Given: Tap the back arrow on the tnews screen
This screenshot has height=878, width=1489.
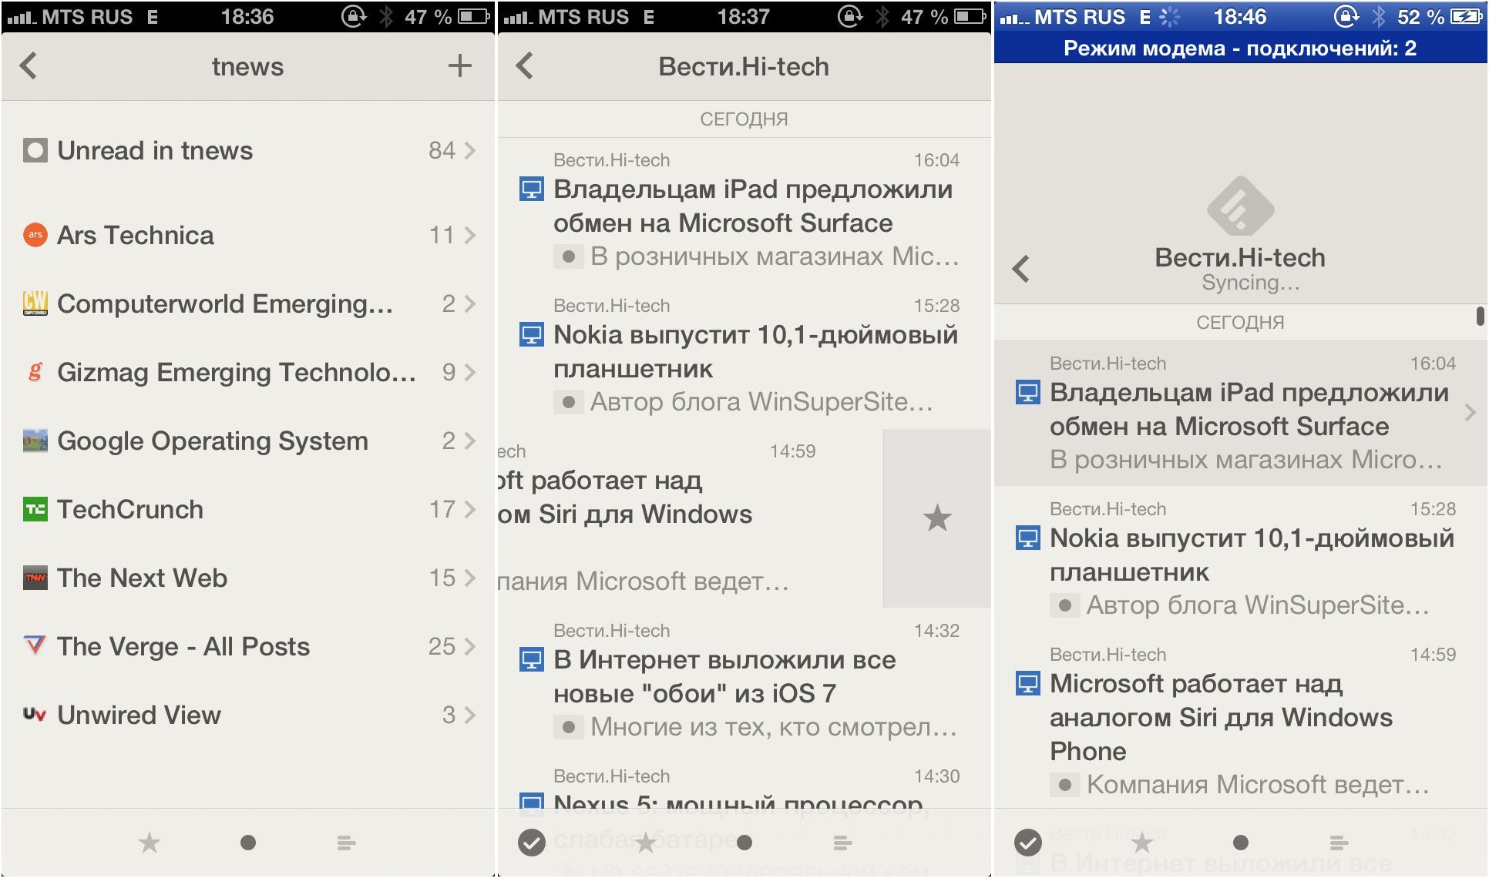Looking at the screenshot, I should (29, 66).
